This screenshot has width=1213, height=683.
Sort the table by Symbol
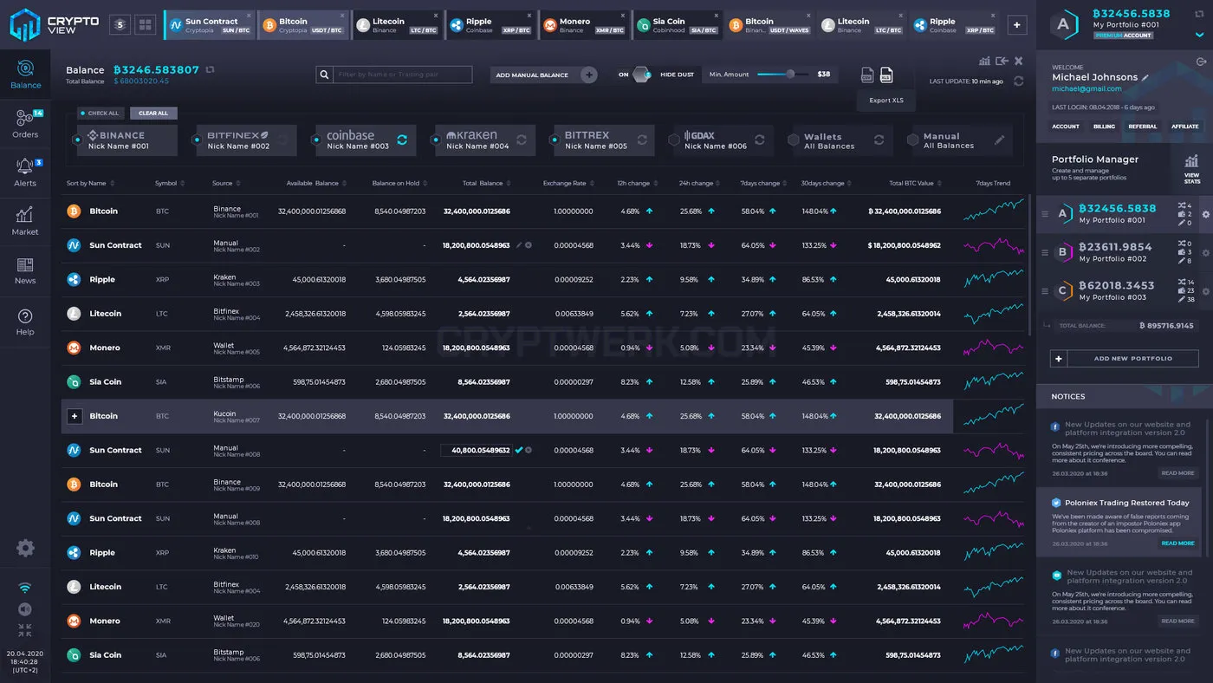169,183
